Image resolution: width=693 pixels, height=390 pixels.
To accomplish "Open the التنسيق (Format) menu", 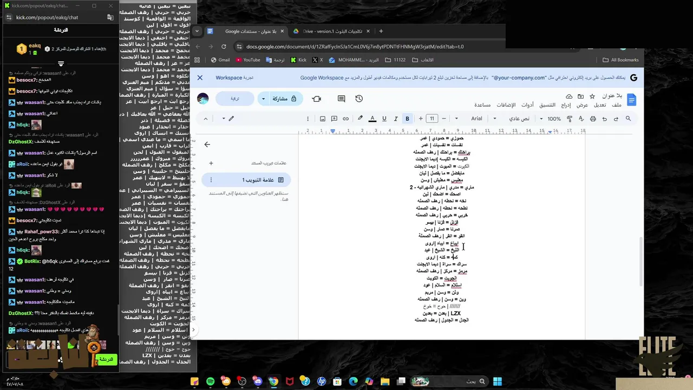I will tap(547, 105).
